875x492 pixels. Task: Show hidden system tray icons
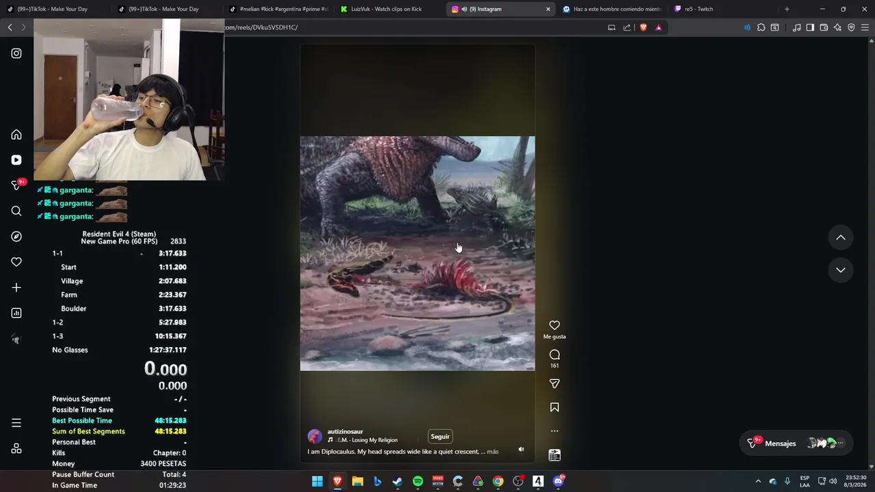click(x=757, y=481)
